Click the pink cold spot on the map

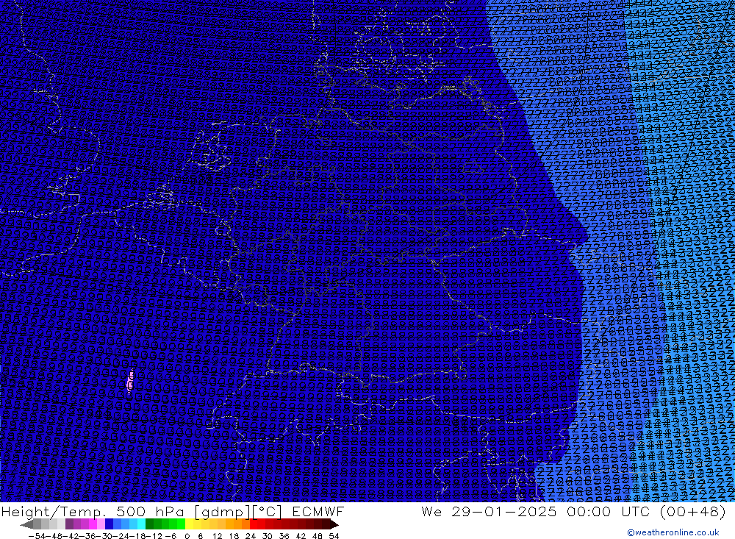coord(130,381)
